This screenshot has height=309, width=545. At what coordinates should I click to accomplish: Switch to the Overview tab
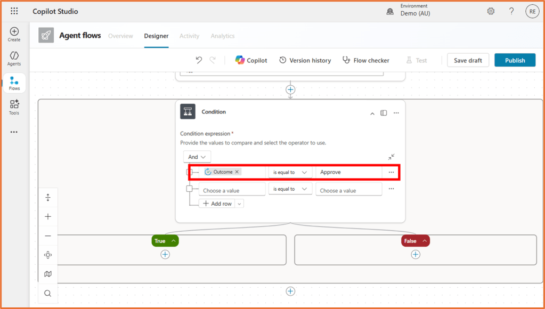pos(120,36)
